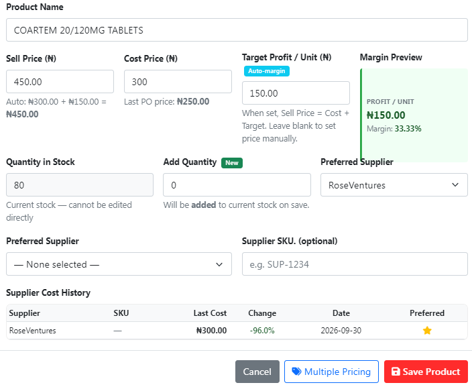Click the Supplier column header

(x=24, y=313)
